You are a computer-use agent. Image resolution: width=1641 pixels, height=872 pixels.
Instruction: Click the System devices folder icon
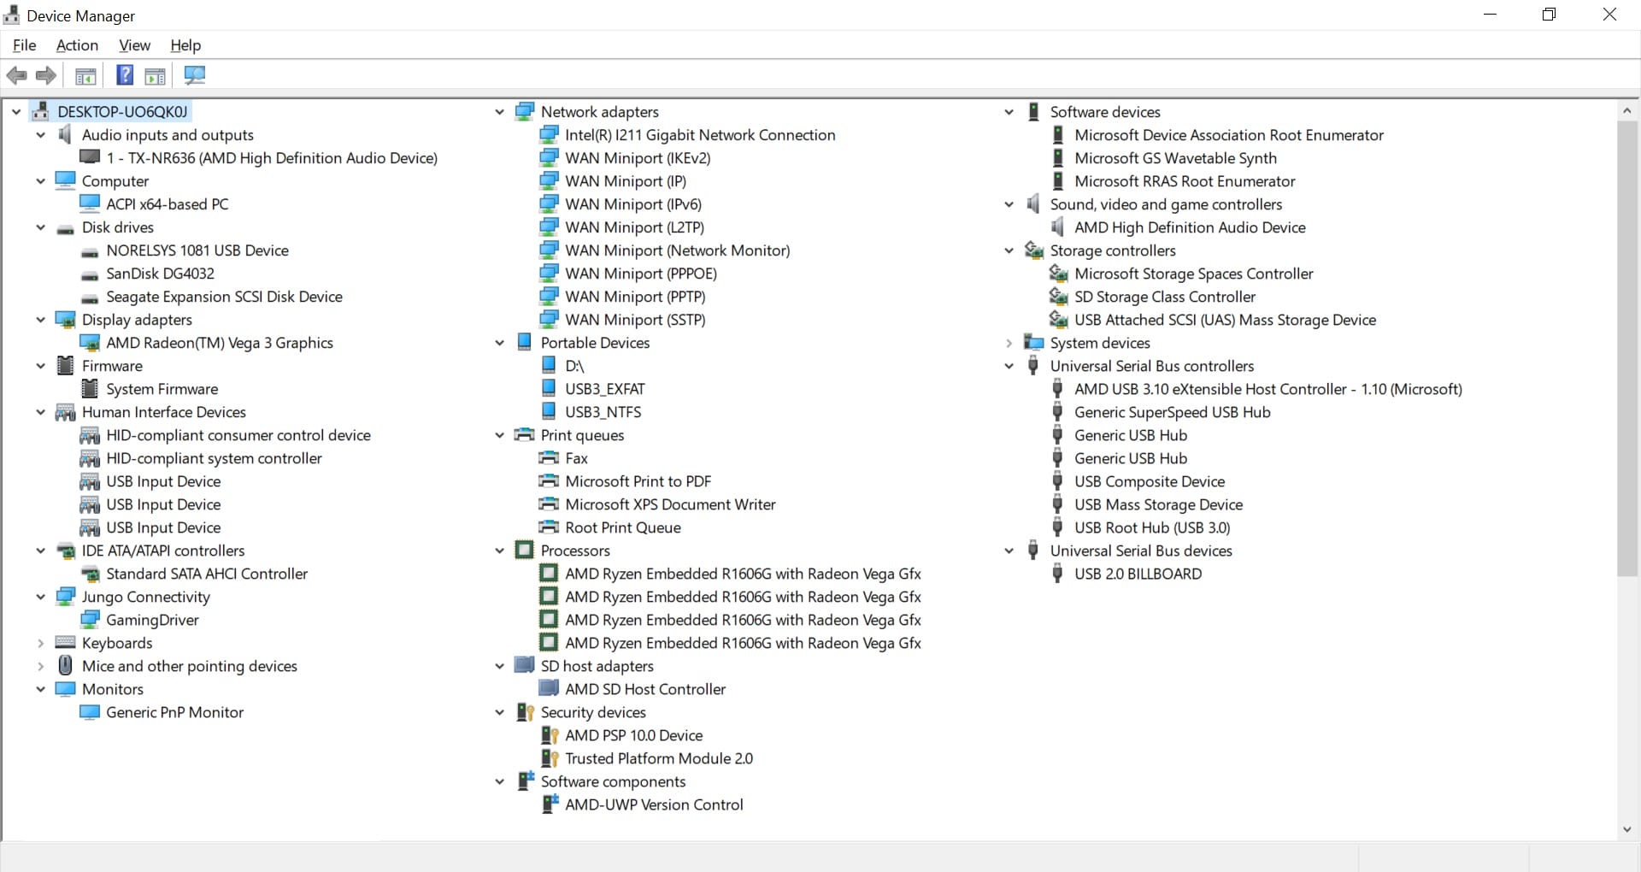pyautogui.click(x=1033, y=342)
